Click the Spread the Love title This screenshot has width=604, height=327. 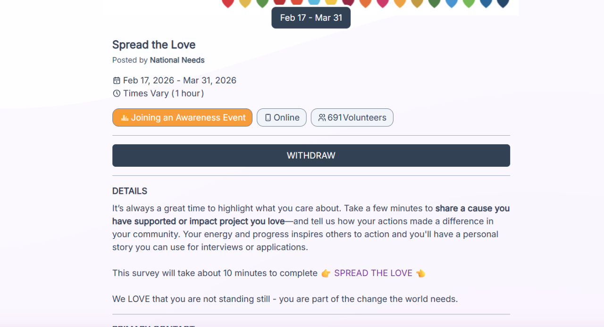[154, 45]
